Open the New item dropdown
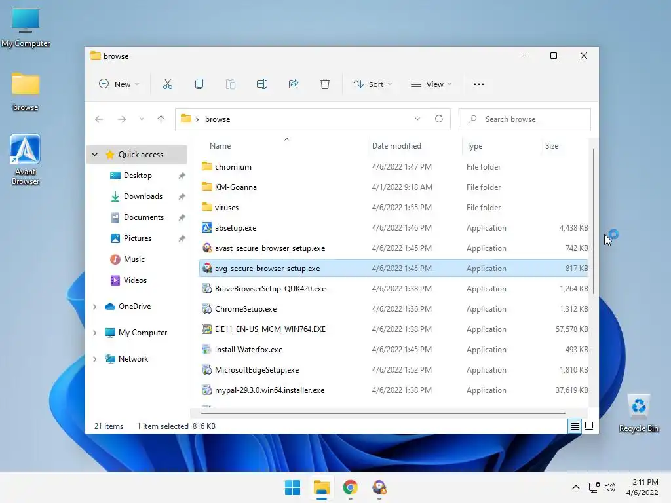This screenshot has height=503, width=671. (x=119, y=84)
